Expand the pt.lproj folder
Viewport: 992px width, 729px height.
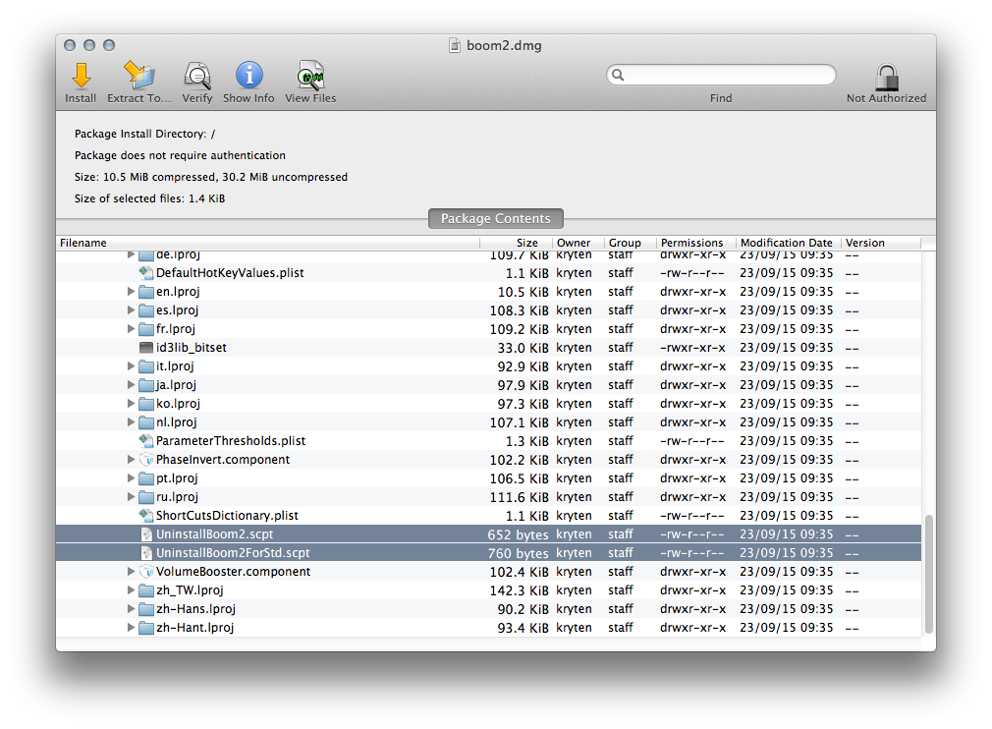[131, 477]
